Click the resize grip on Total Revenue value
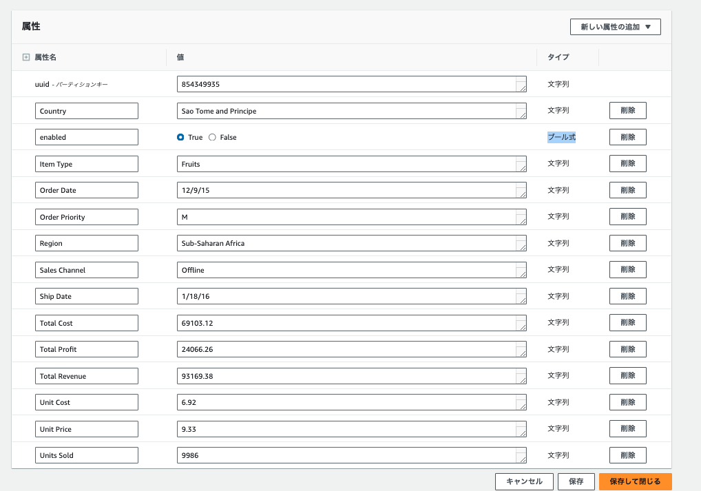701x491 pixels. (x=523, y=380)
